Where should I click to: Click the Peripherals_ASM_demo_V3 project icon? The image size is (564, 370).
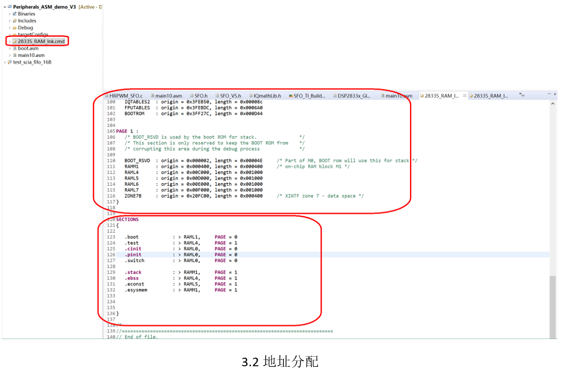point(10,7)
